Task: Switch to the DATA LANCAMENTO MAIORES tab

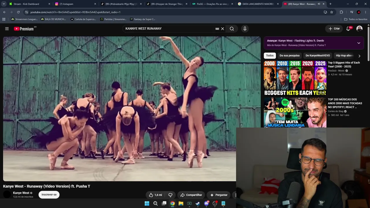Action: (x=258, y=4)
